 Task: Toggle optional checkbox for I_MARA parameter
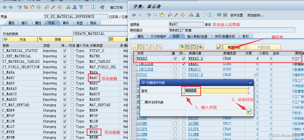tap(72, 72)
